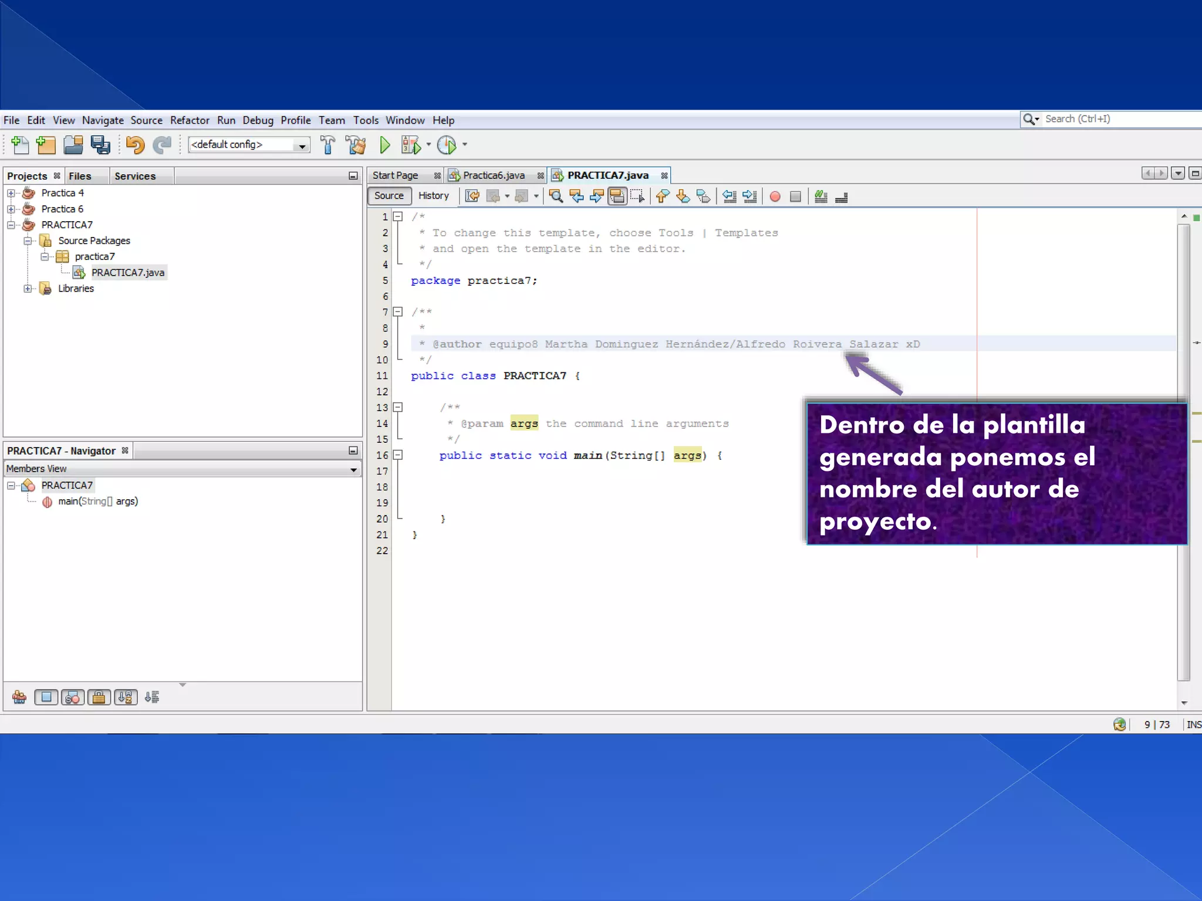Open the default config dropdown
The image size is (1202, 901).
click(302, 145)
